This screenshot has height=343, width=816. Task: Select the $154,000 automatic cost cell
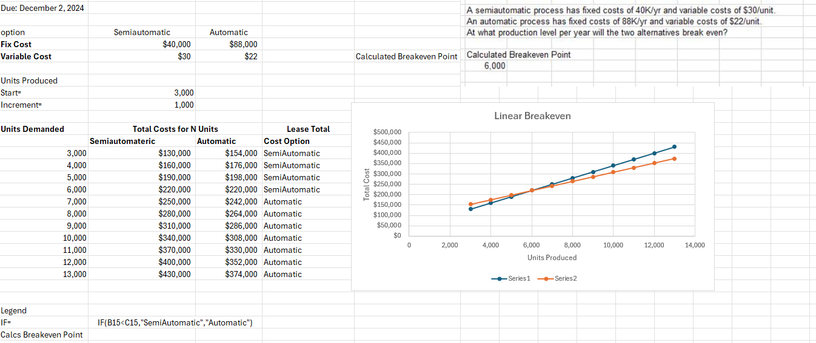click(x=241, y=153)
